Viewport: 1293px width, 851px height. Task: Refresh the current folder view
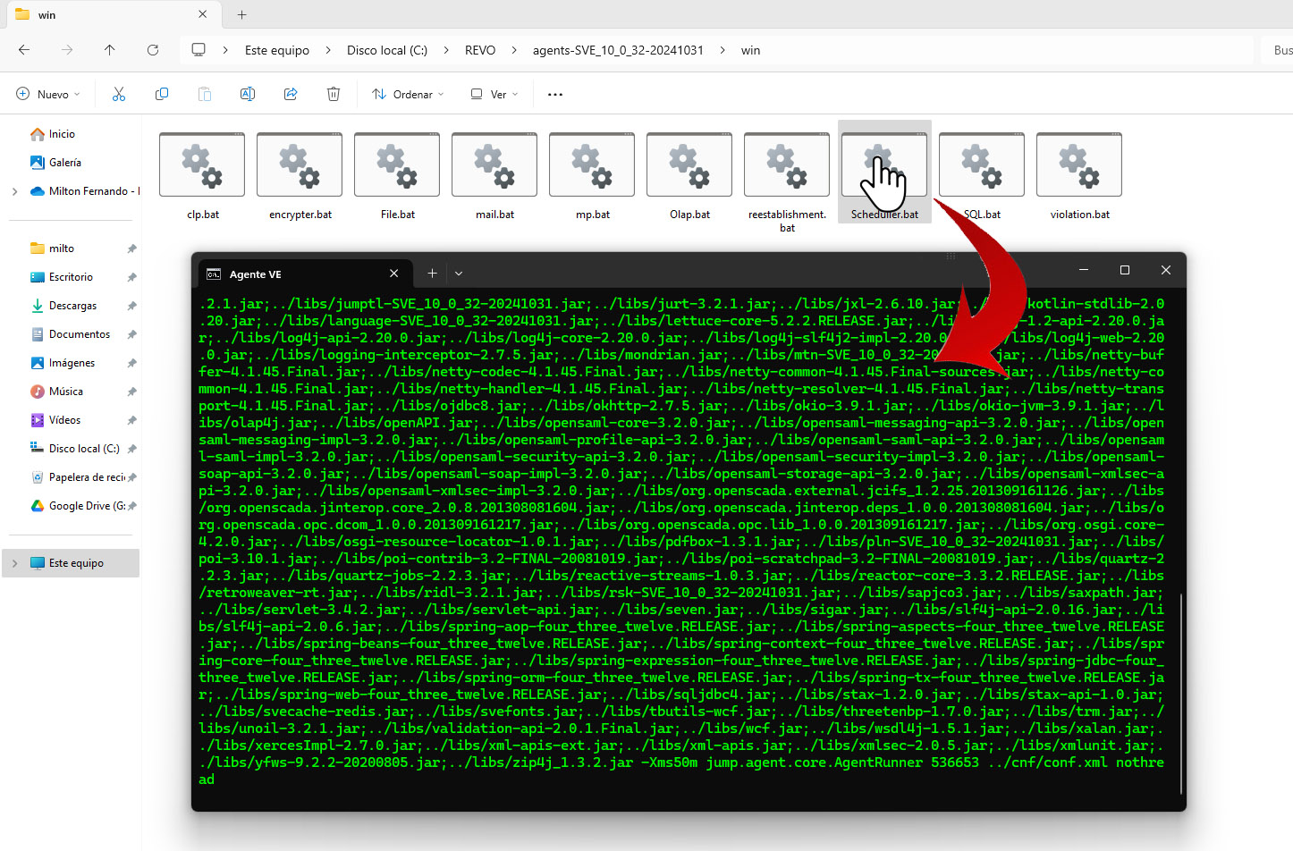153,50
